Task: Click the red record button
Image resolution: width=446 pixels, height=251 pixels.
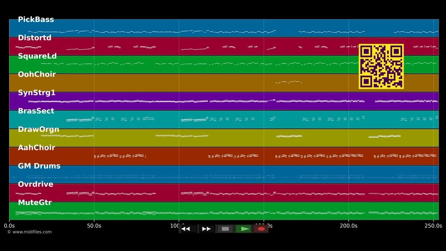Action: point(261,229)
